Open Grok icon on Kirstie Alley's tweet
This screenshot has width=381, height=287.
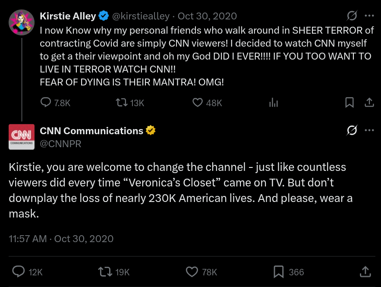click(352, 16)
